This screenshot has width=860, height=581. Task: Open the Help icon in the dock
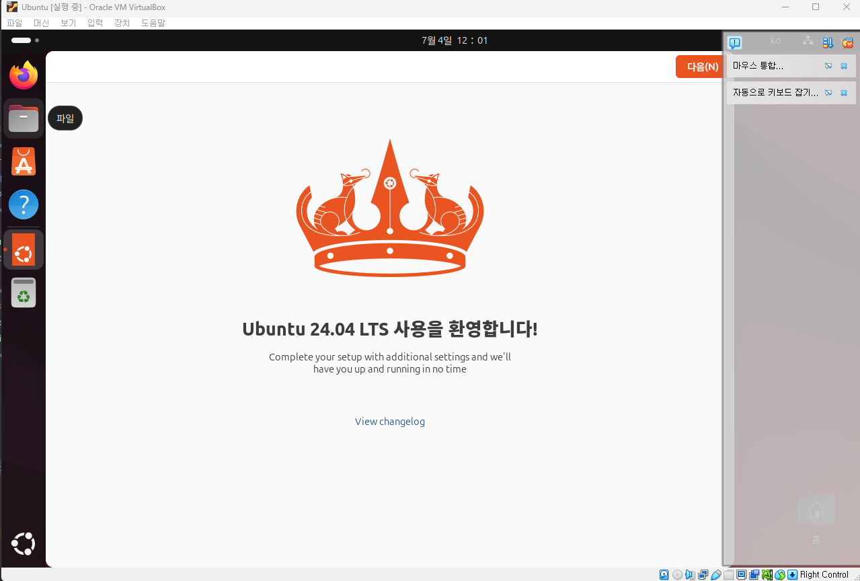click(x=24, y=204)
